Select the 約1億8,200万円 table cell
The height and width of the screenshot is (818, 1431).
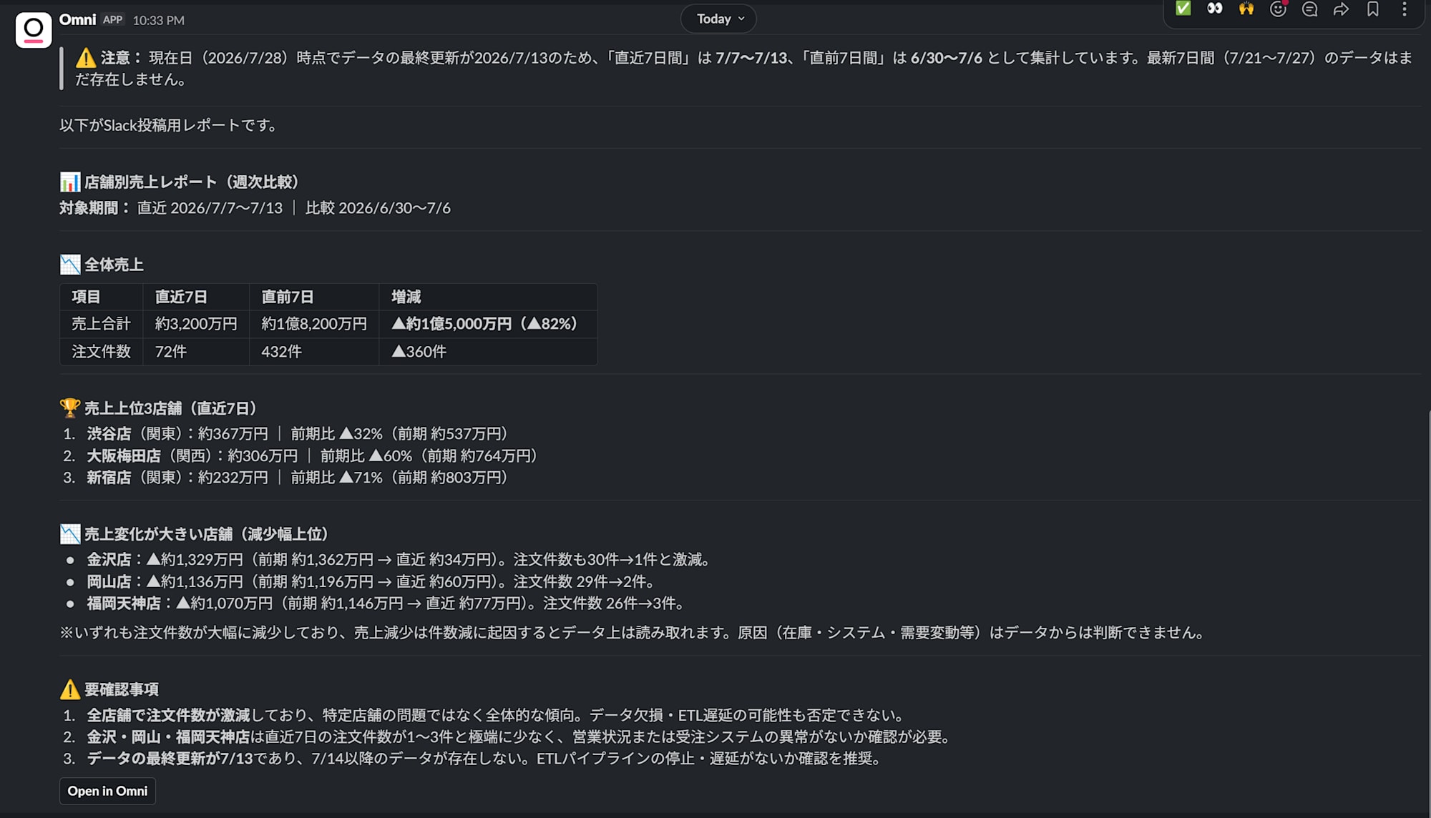pos(314,324)
